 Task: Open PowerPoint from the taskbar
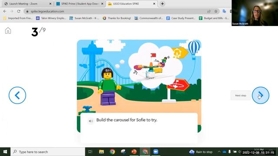134,152
